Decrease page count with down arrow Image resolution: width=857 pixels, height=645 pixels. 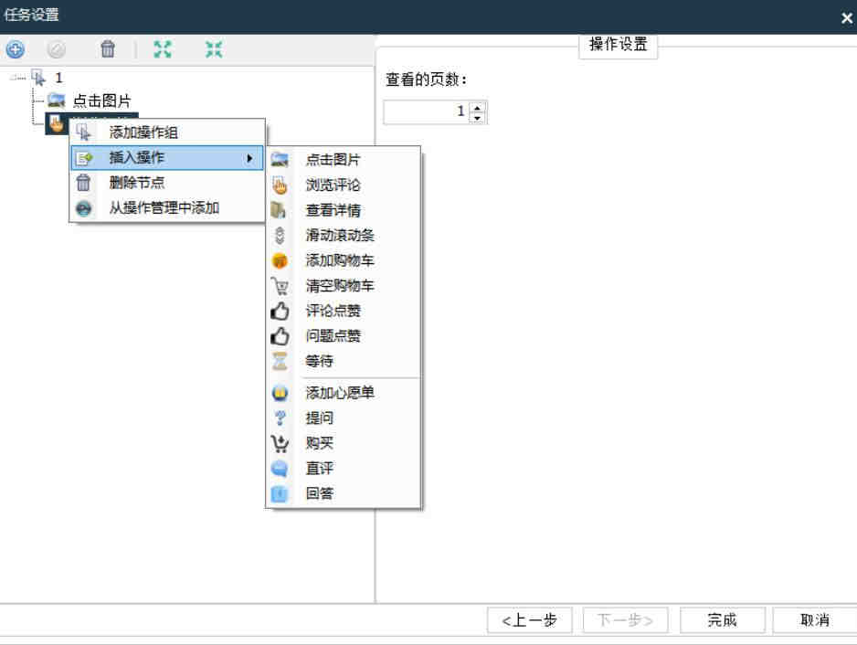click(x=478, y=118)
